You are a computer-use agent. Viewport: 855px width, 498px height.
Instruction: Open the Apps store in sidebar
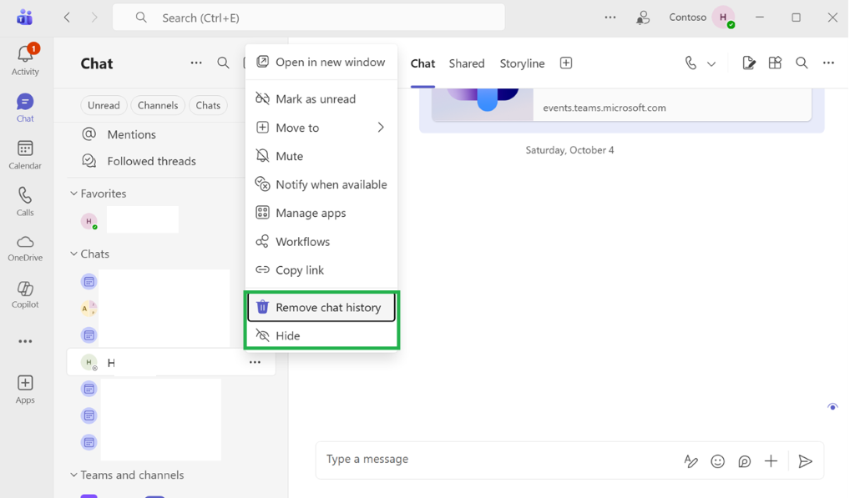point(25,389)
